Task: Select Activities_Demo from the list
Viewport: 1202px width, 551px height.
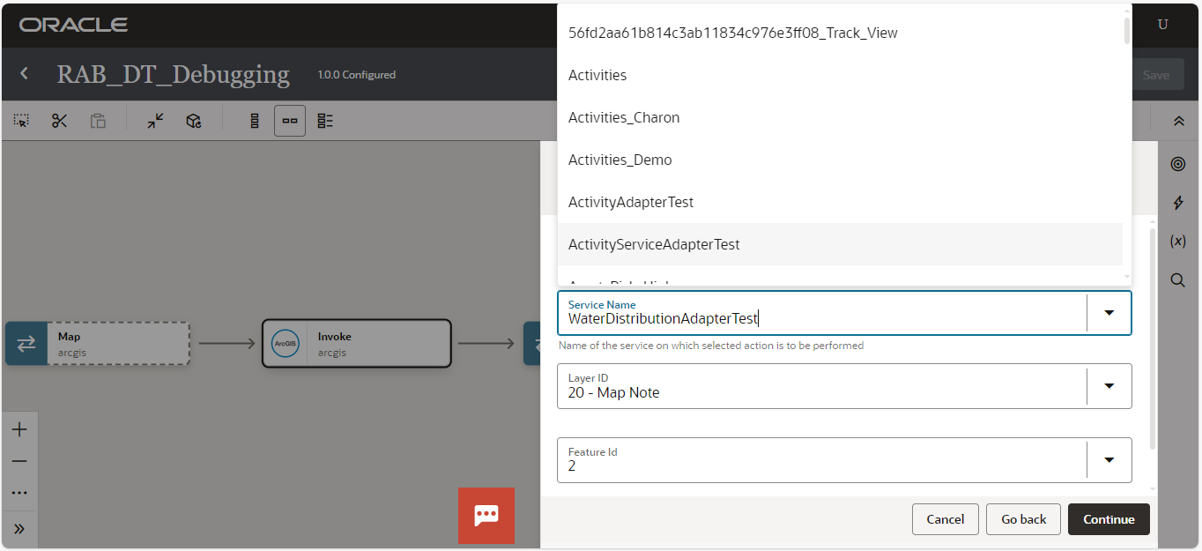Action: [620, 160]
